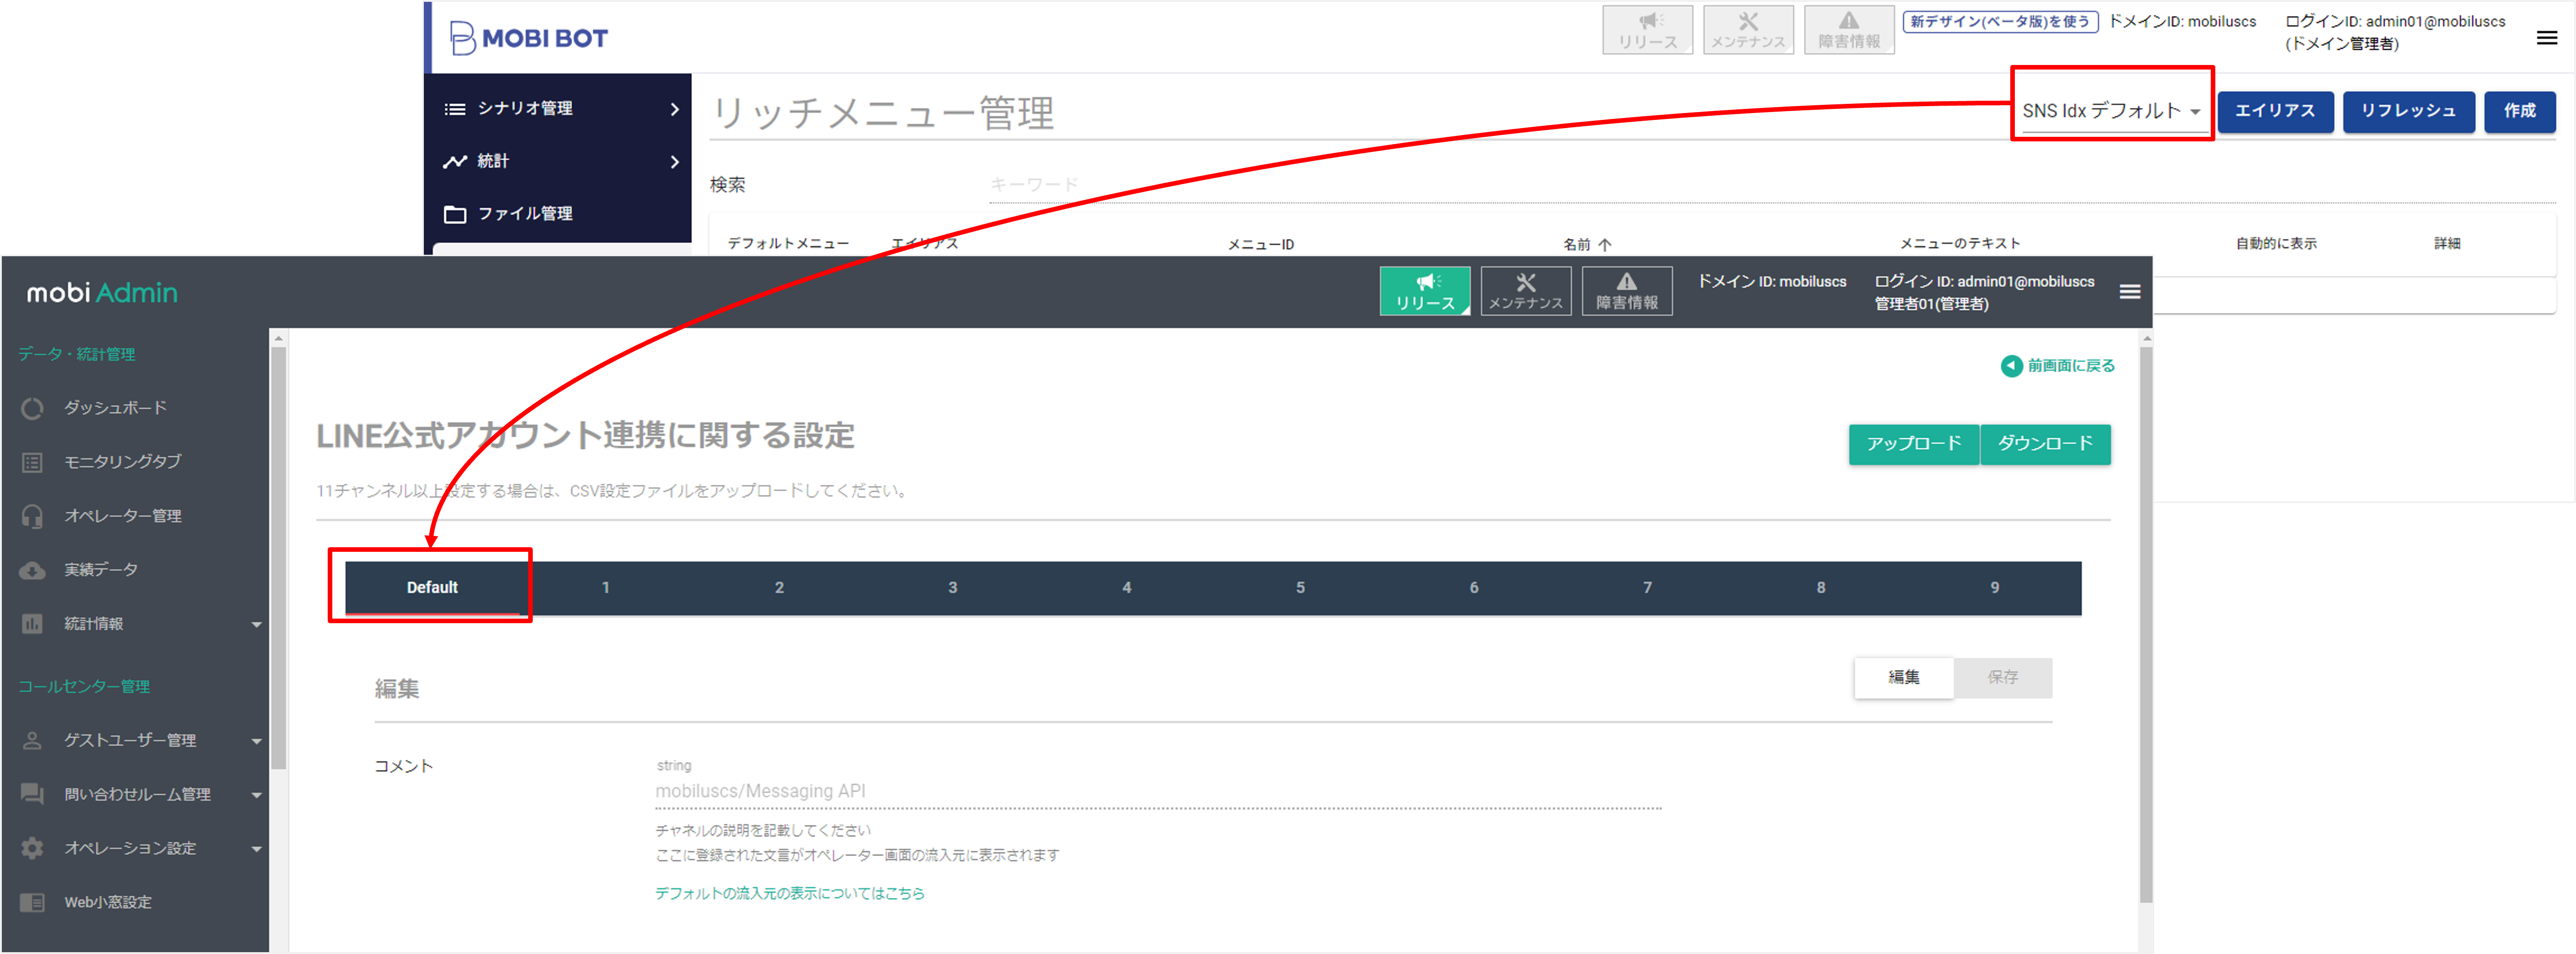
Task: Click the 統計 line chart icon
Action: tap(455, 161)
